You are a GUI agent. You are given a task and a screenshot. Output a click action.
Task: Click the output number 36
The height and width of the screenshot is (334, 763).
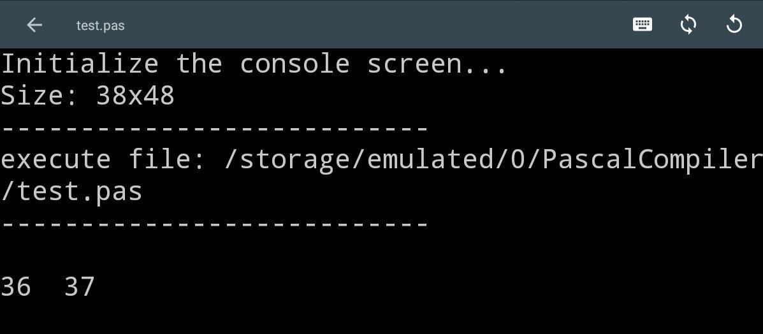[16, 287]
